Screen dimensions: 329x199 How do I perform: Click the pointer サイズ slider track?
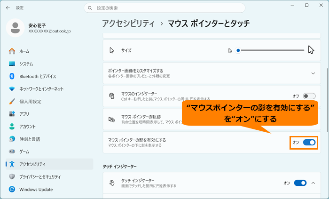270,50
